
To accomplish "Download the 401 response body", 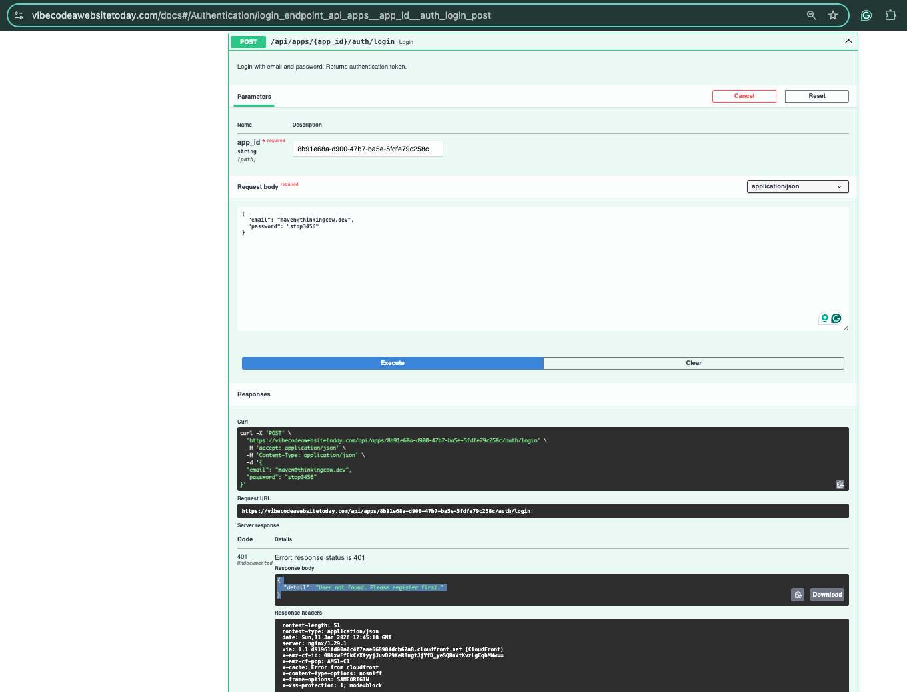I will click(827, 595).
